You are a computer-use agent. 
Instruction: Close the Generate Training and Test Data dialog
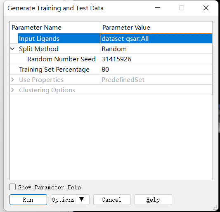(206, 8)
